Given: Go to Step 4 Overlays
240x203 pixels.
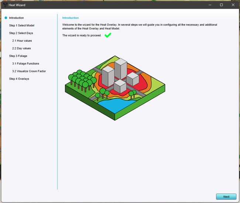Looking at the screenshot, I should (x=19, y=79).
